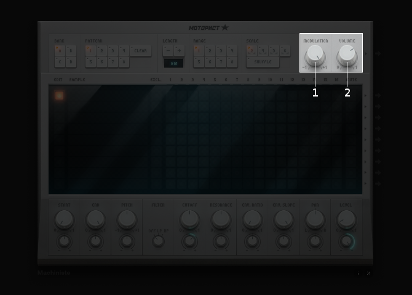
Task: Click the Level knob
Action: [346, 219]
